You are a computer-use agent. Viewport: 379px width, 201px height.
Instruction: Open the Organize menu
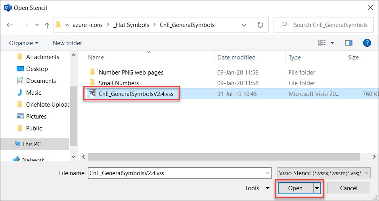[24, 43]
